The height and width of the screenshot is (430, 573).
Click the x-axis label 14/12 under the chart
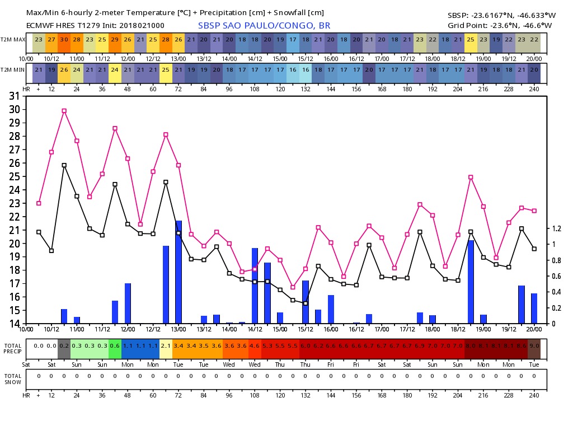255,329
